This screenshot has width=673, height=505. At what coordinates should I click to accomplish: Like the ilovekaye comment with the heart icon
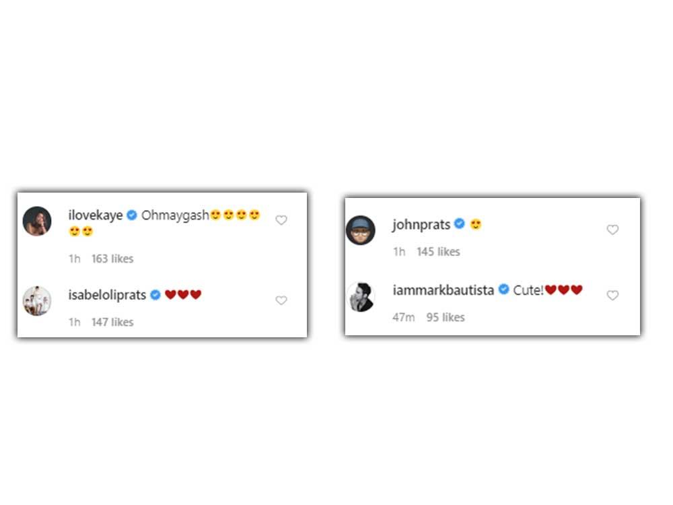click(x=281, y=220)
